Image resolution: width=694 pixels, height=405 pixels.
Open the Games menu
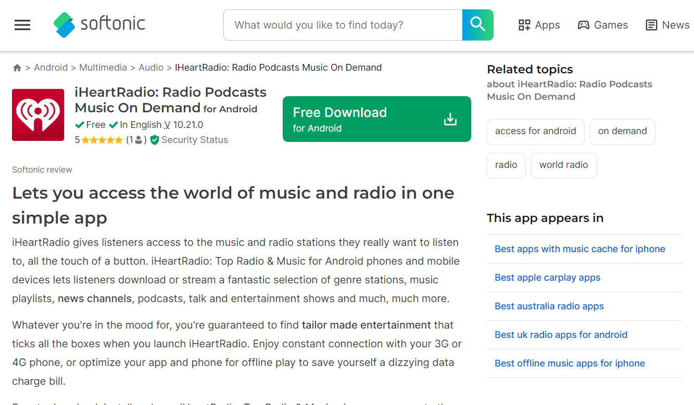[x=603, y=25]
